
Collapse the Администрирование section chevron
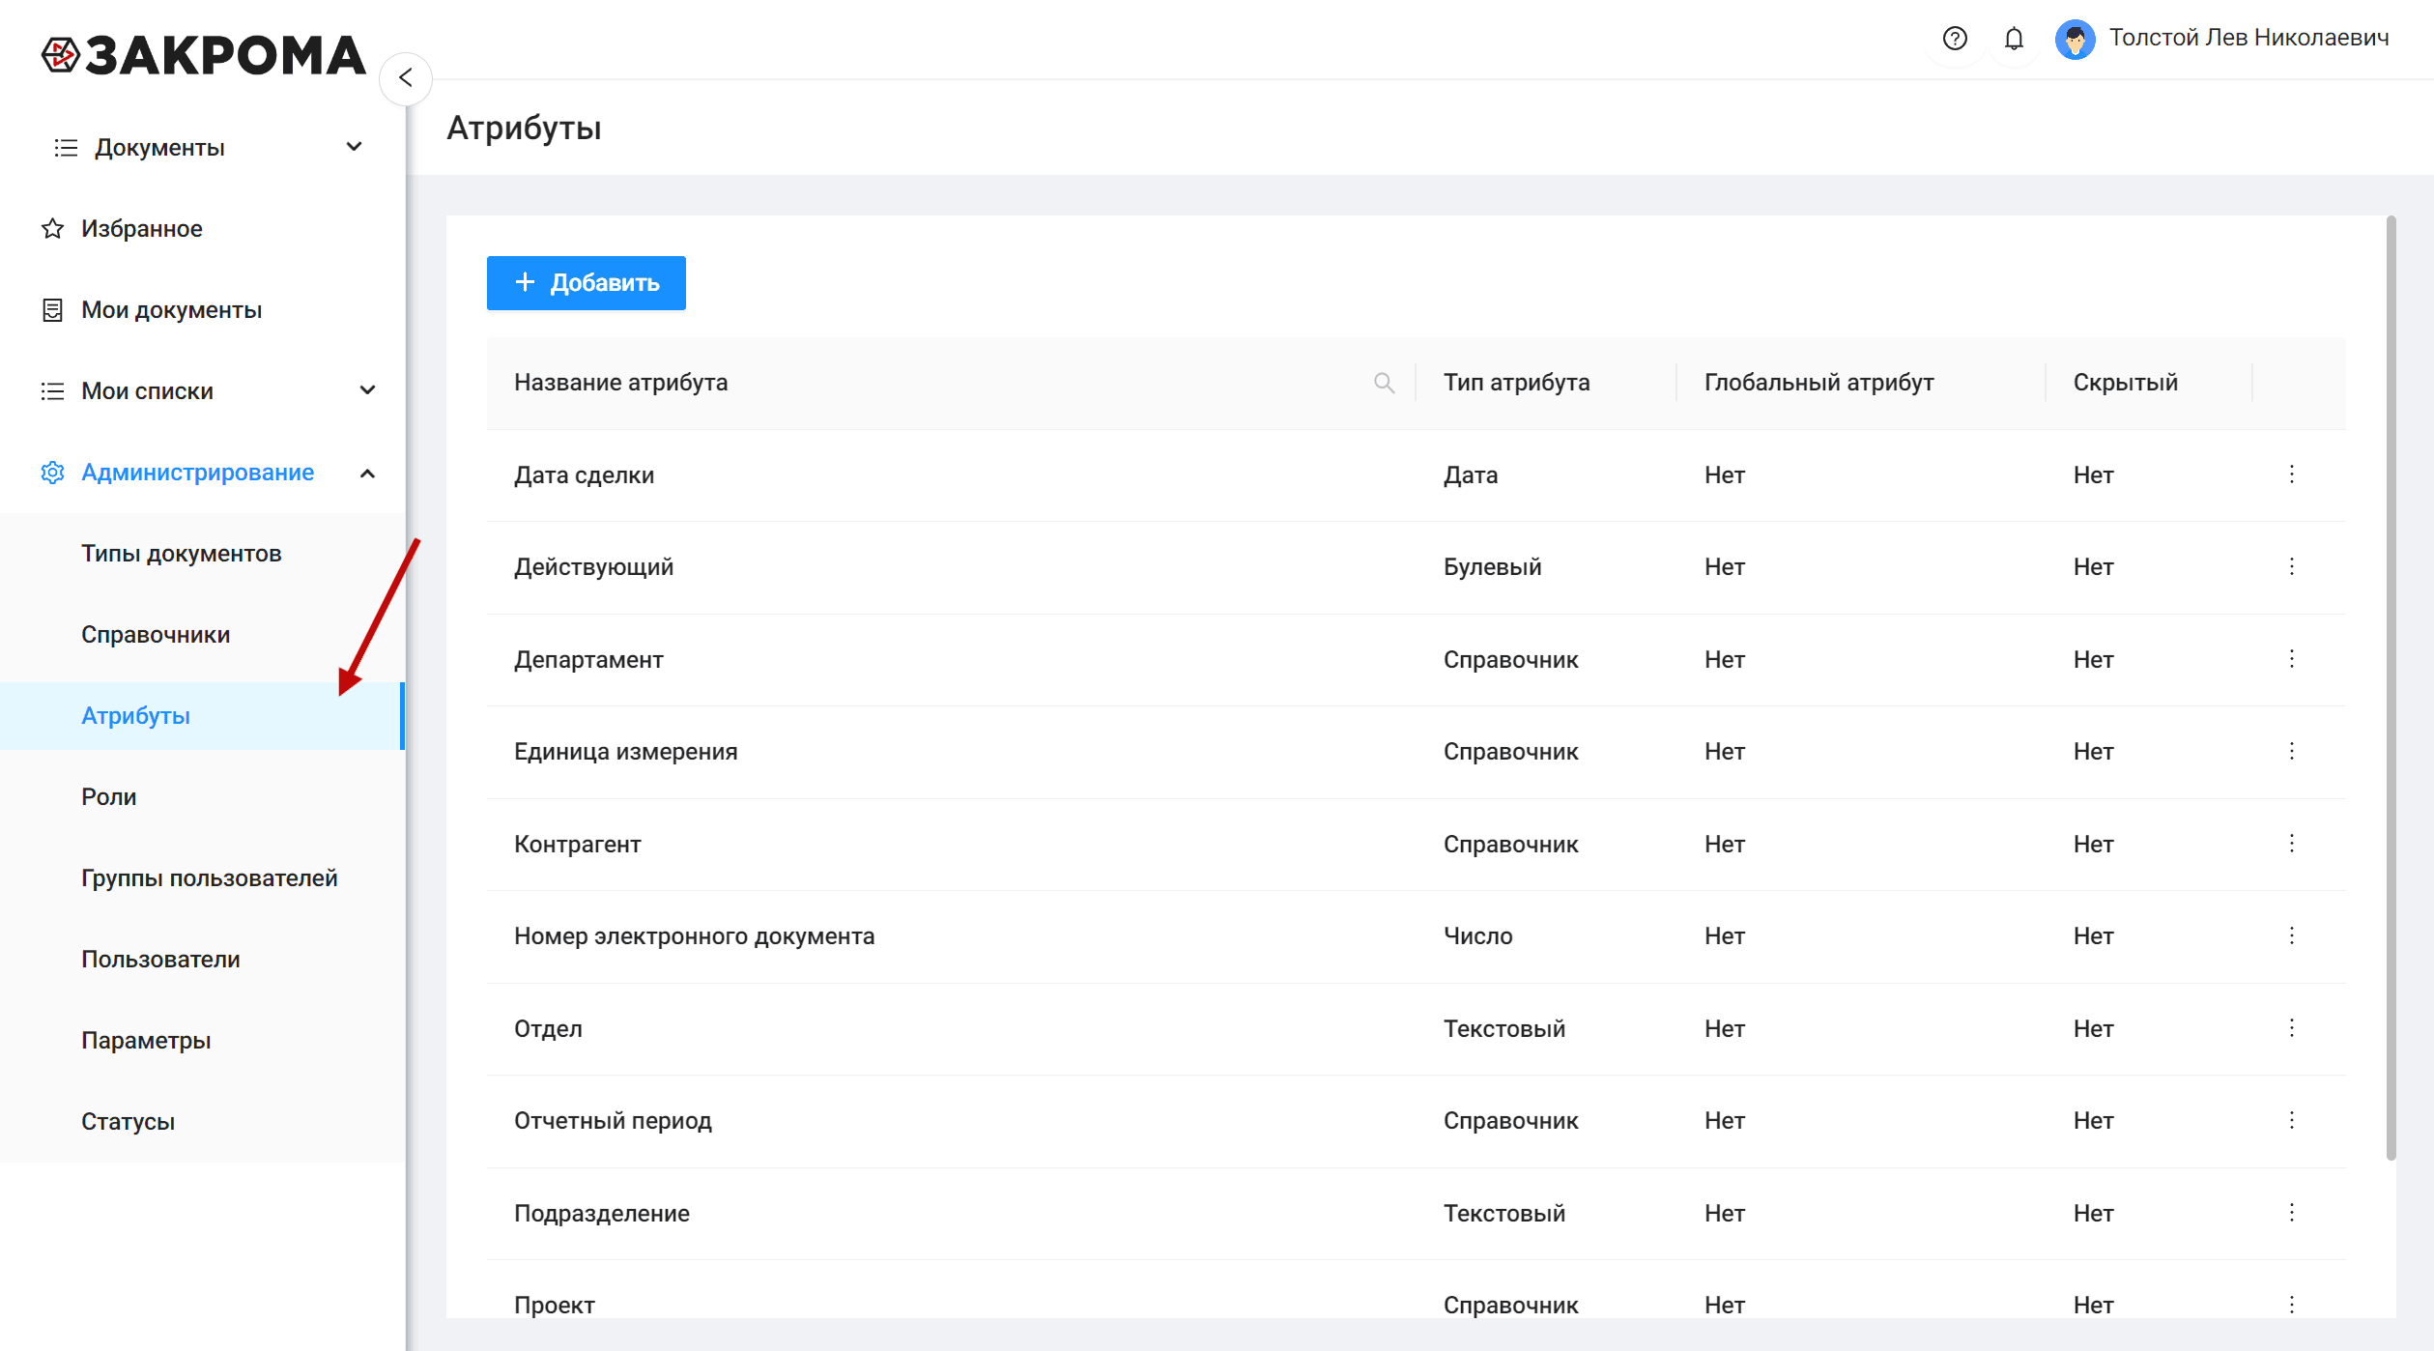(367, 473)
